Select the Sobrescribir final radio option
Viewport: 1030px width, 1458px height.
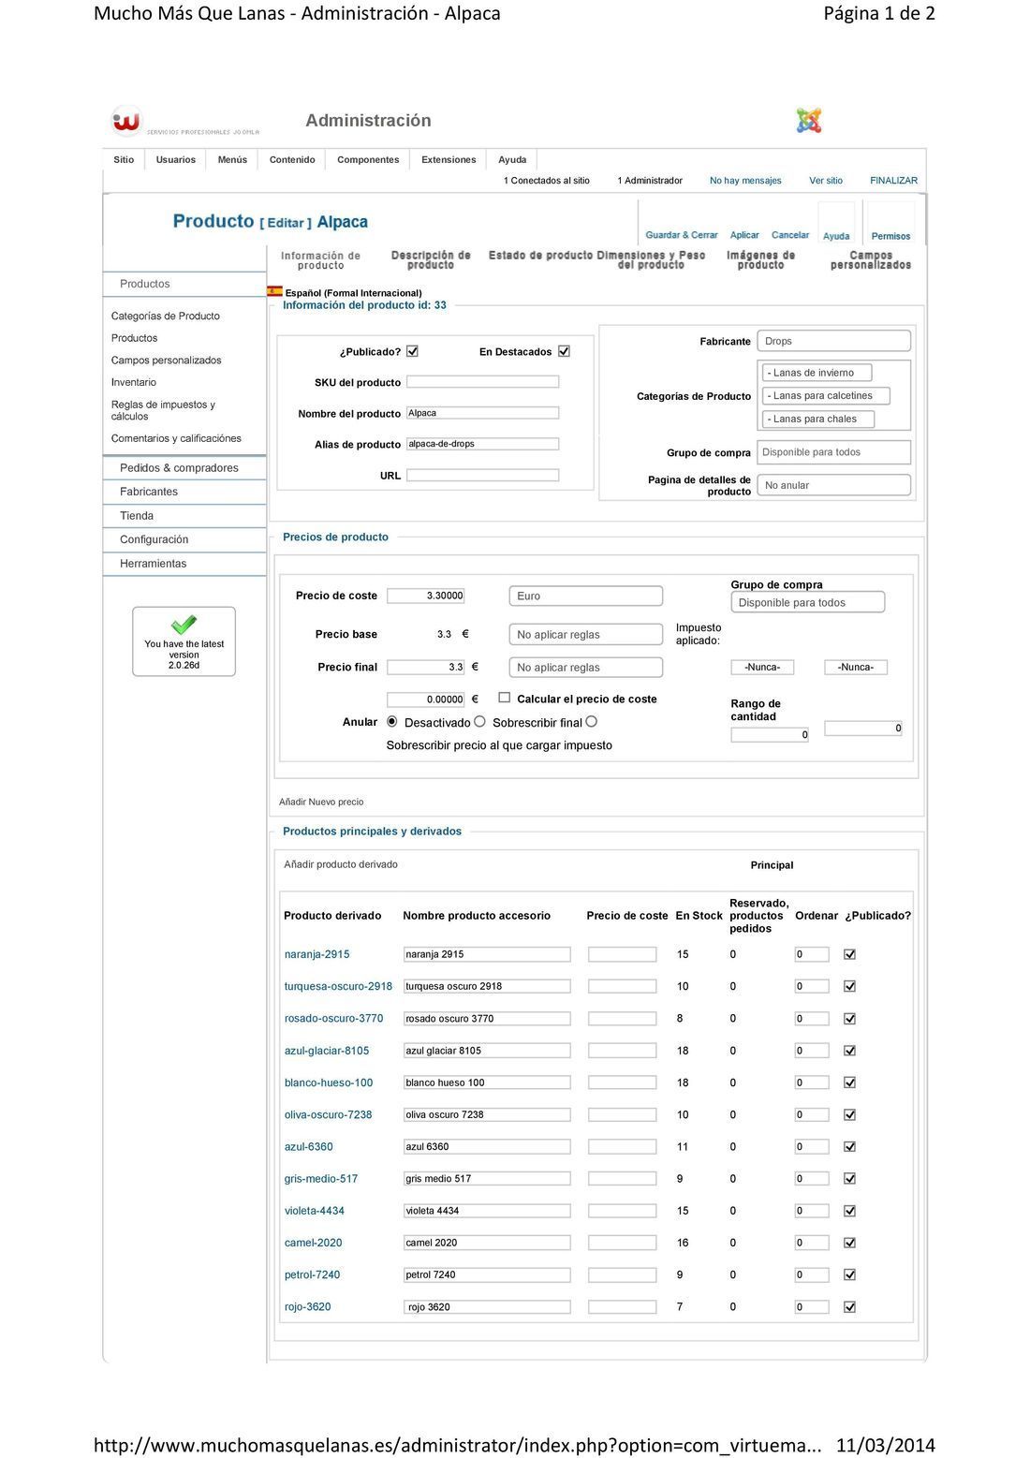coord(479,722)
